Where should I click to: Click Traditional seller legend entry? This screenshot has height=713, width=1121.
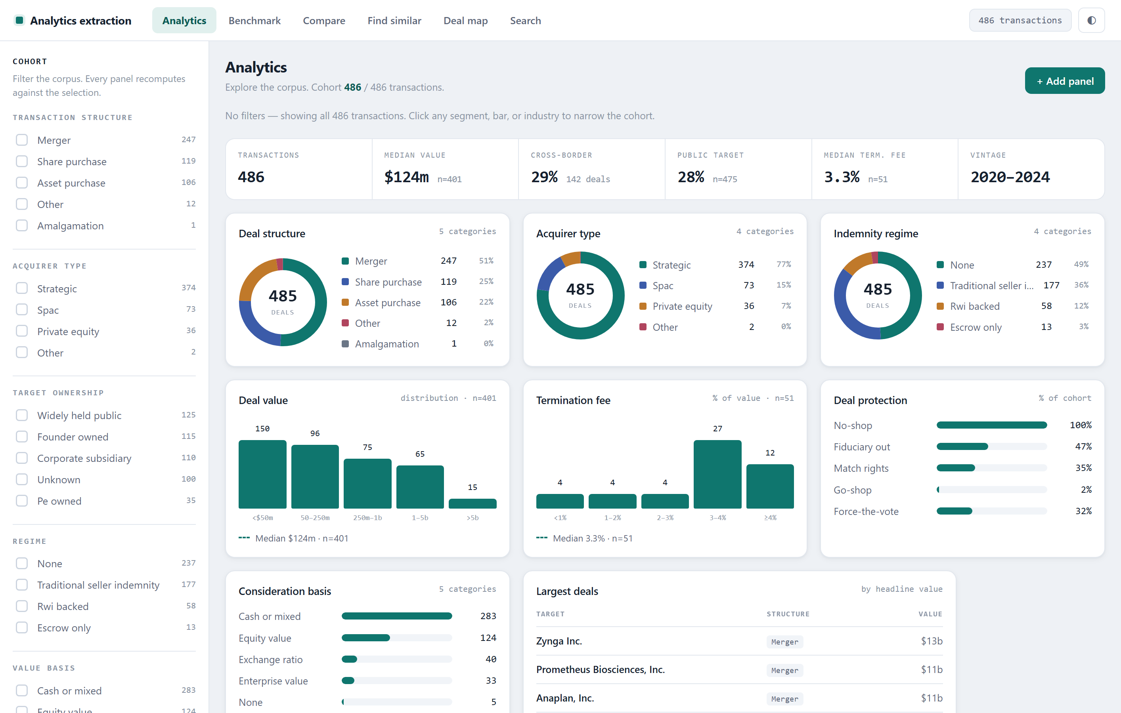pos(1013,285)
